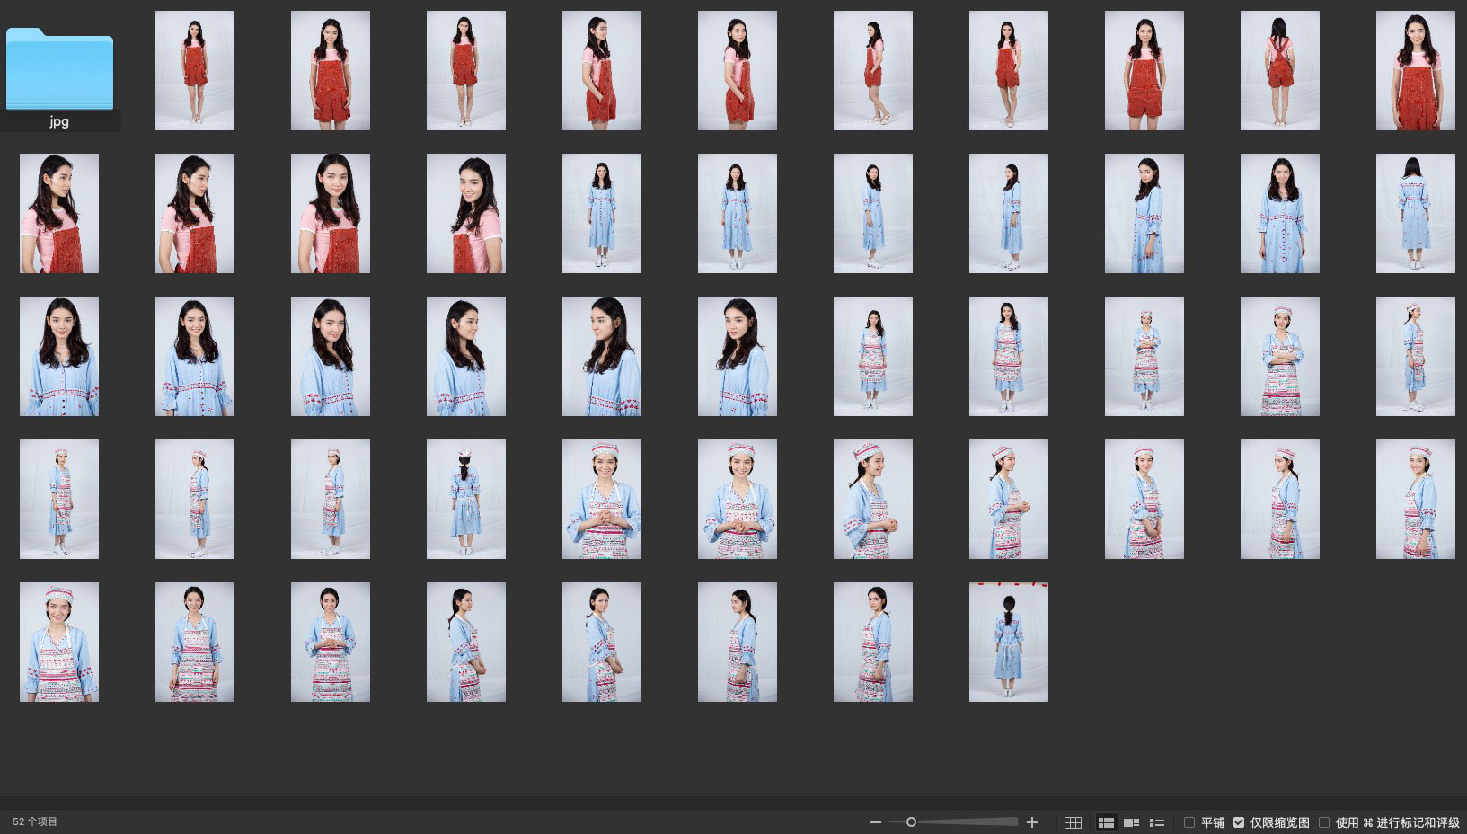Click the plus icon to enlarge thumbnails
The image size is (1467, 834).
click(x=1032, y=822)
